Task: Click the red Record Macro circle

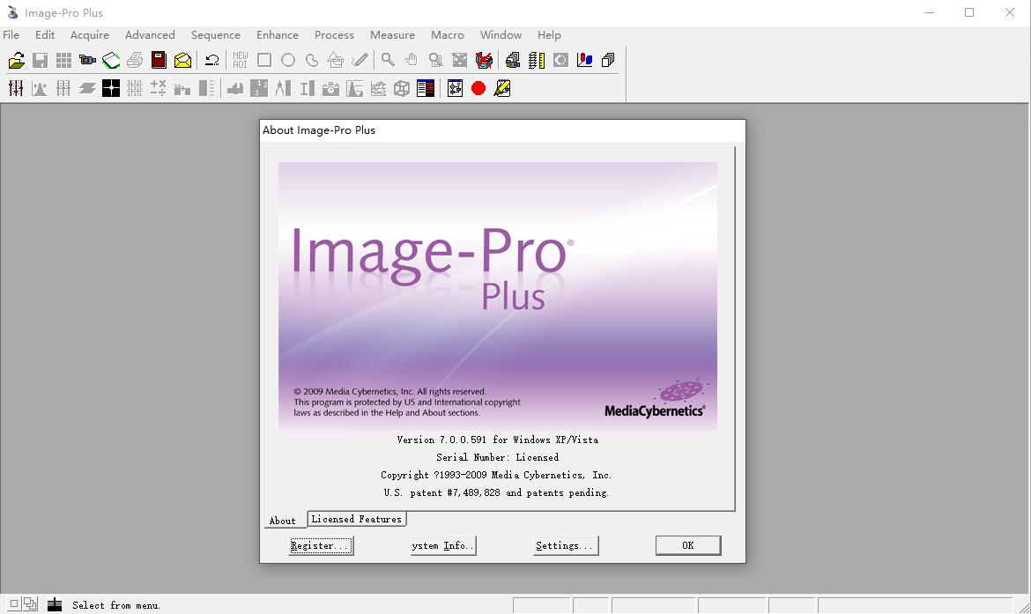Action: (478, 88)
